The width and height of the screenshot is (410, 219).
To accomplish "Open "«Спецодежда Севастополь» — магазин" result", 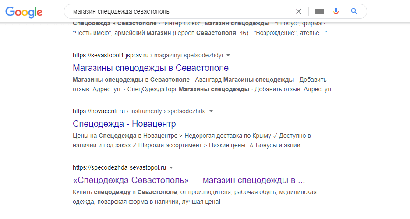I will [188, 180].
